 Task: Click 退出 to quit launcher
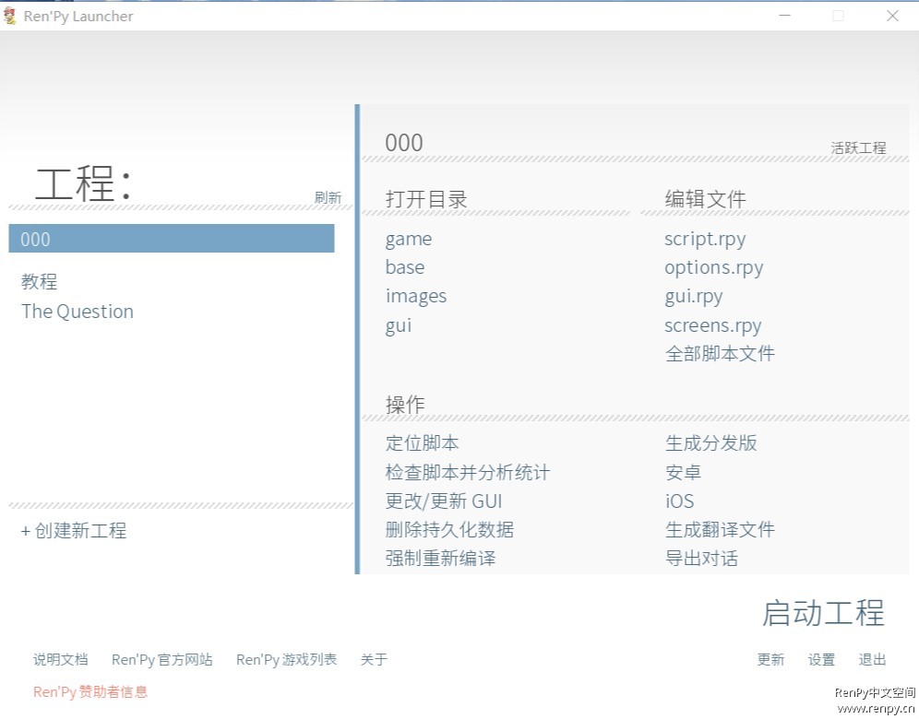[x=872, y=660]
